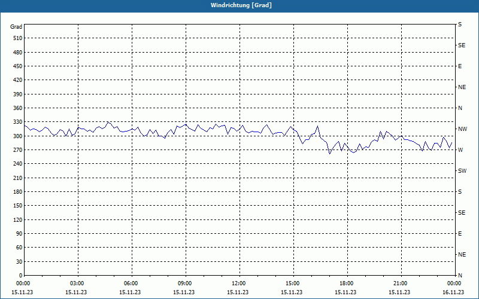Click the "NW" compass direction label

click(x=462, y=129)
